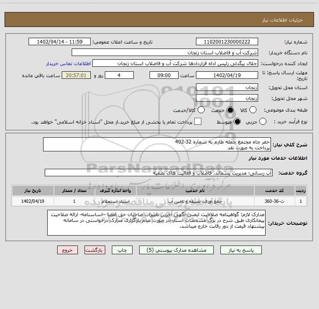
Task: Click the مشاهده مدارک پیوستی (5) button
Action: pos(176,250)
